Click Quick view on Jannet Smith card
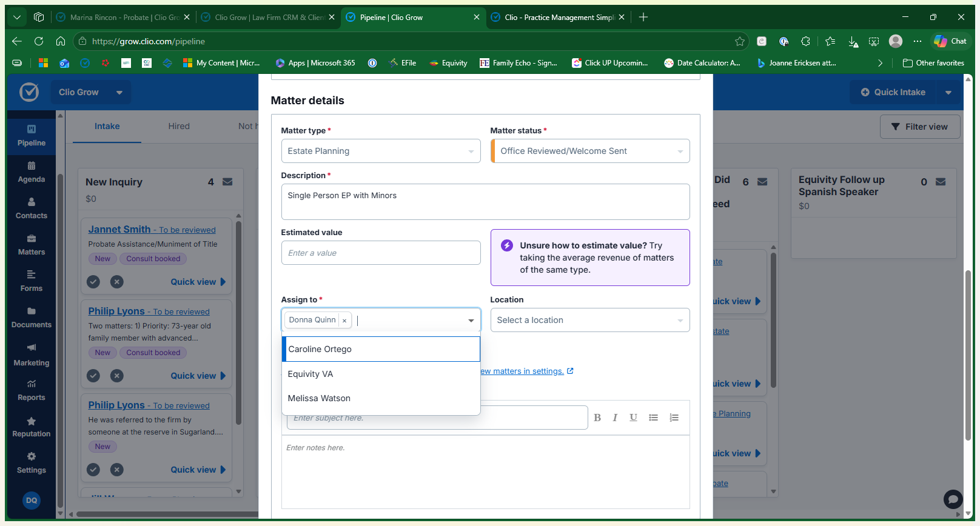The height and width of the screenshot is (526, 980). coord(198,282)
